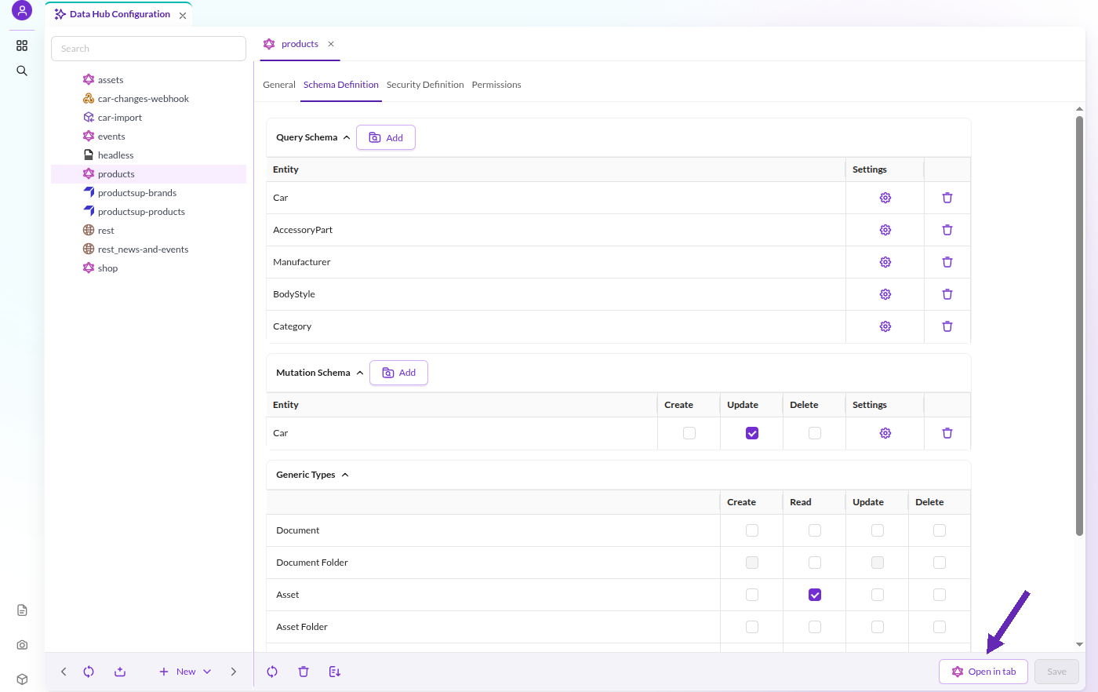Click the vertical scrollbar thumb

[x=1079, y=326]
